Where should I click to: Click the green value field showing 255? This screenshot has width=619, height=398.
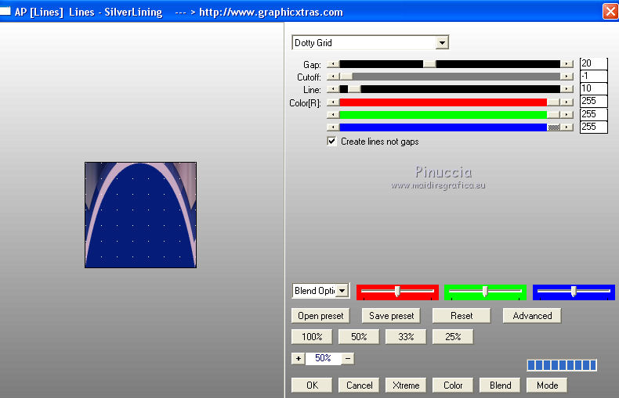(x=593, y=114)
